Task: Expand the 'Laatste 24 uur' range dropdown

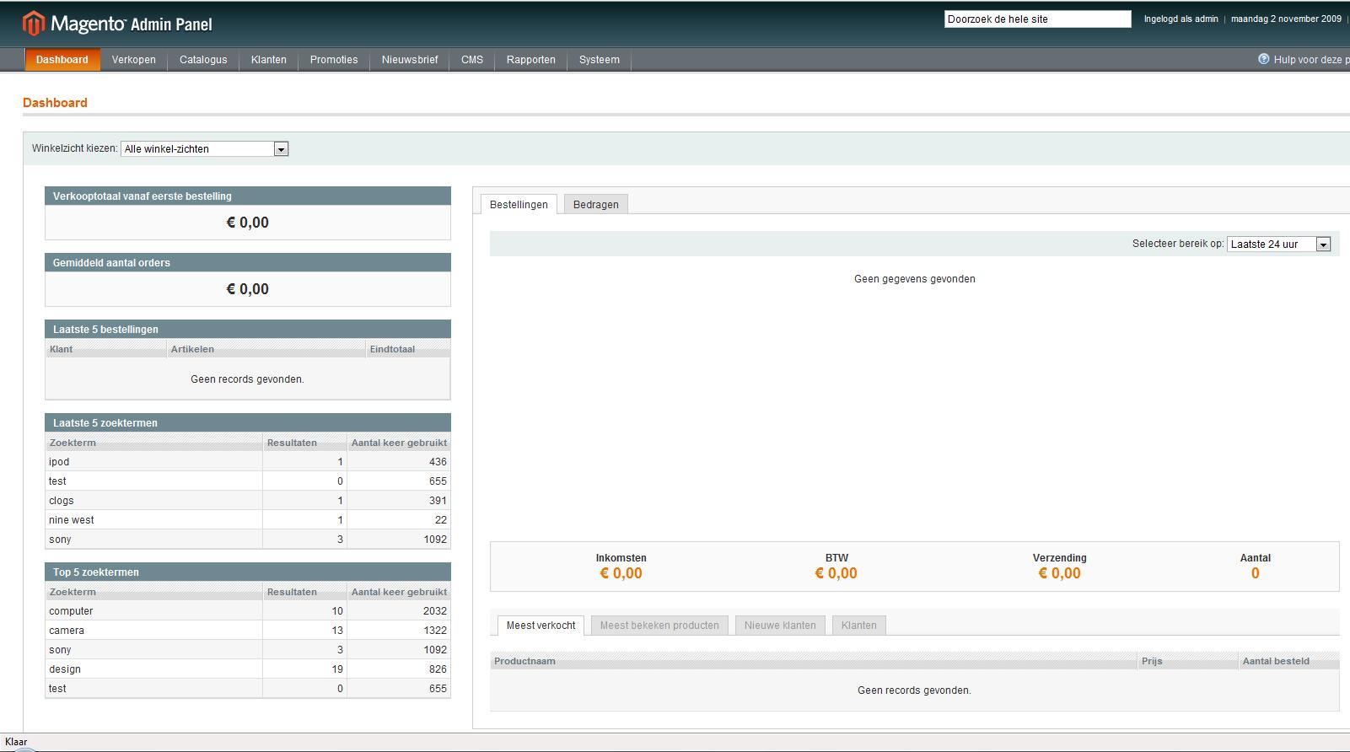Action: point(1278,244)
